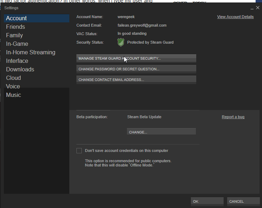The image size is (262, 208).
Task: Click the contact email faileas.greywolf@gmail.com
Action: click(x=142, y=25)
